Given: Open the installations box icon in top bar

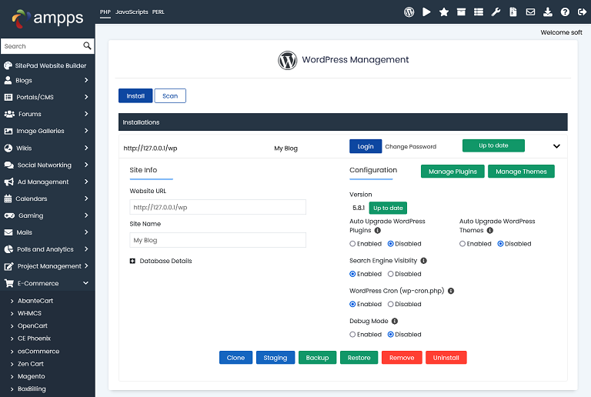Looking at the screenshot, I should point(461,12).
